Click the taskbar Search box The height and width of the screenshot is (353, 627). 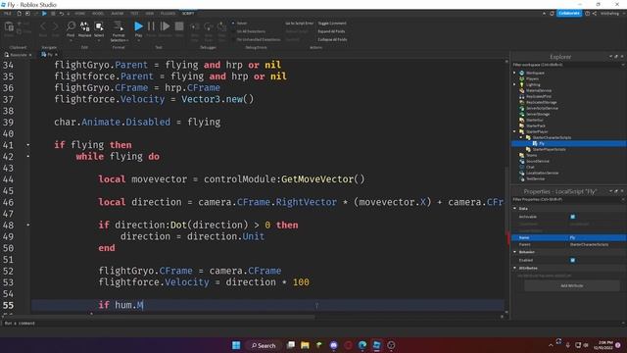click(264, 345)
